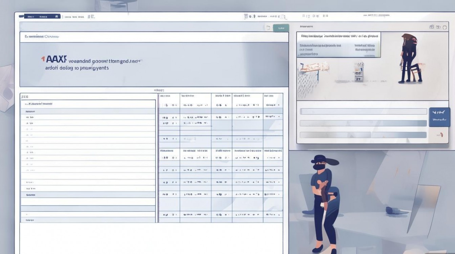The width and height of the screenshot is (455, 254).
Task: Click the circular rightmost icon in right panel header
Action: (x=445, y=27)
